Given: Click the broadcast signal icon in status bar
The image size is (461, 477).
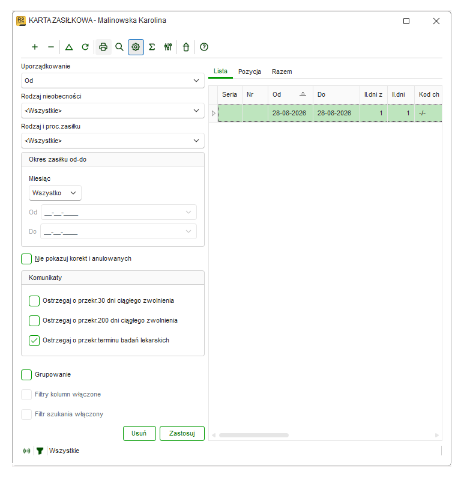Looking at the screenshot, I should click(27, 451).
